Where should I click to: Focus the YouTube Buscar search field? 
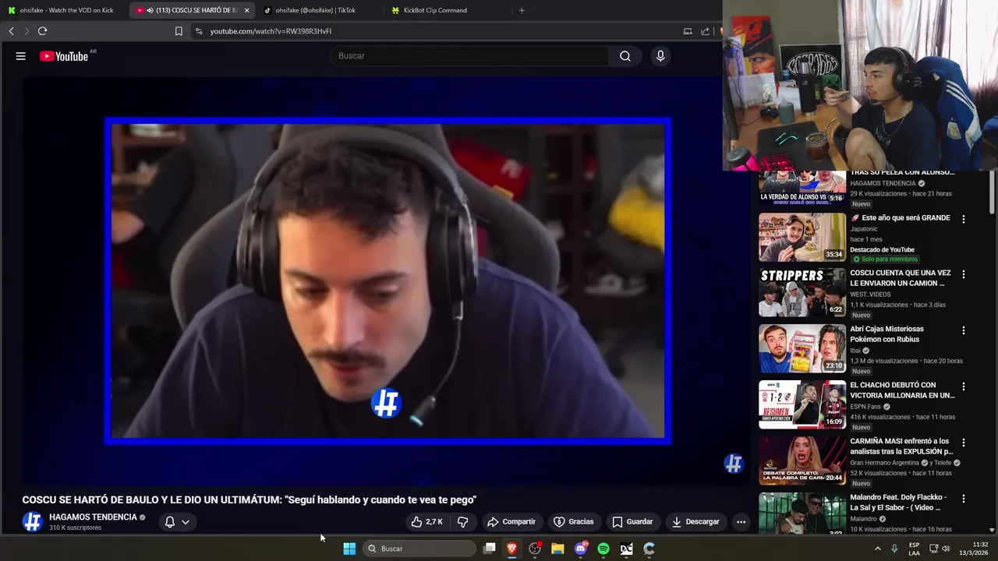[x=469, y=56]
